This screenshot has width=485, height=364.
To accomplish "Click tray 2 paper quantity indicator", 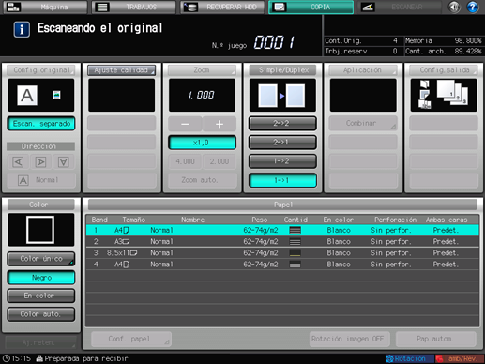I will pos(296,241).
